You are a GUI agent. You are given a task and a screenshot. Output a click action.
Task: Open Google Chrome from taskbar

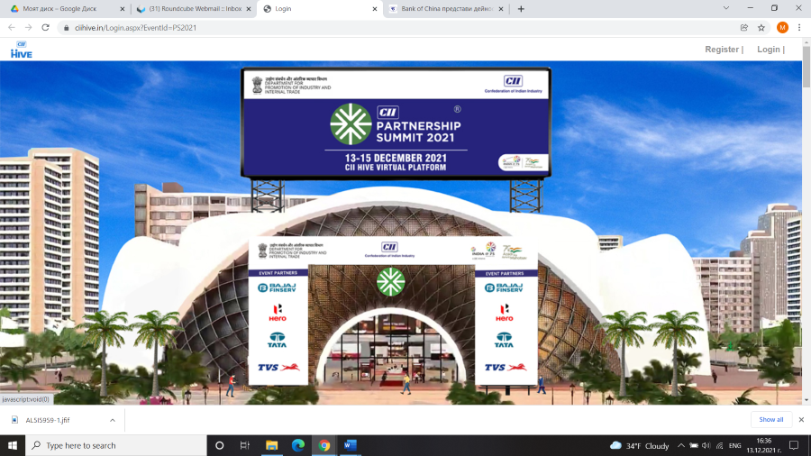(x=324, y=445)
